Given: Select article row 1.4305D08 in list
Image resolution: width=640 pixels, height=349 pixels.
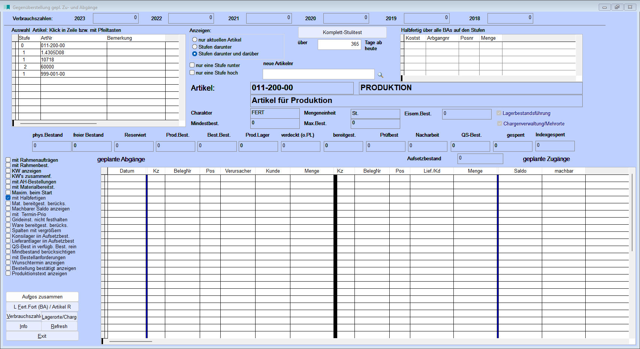Looking at the screenshot, I should tap(52, 52).
